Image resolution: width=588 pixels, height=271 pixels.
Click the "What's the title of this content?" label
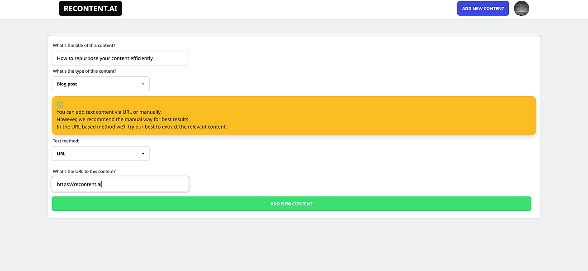[84, 46]
